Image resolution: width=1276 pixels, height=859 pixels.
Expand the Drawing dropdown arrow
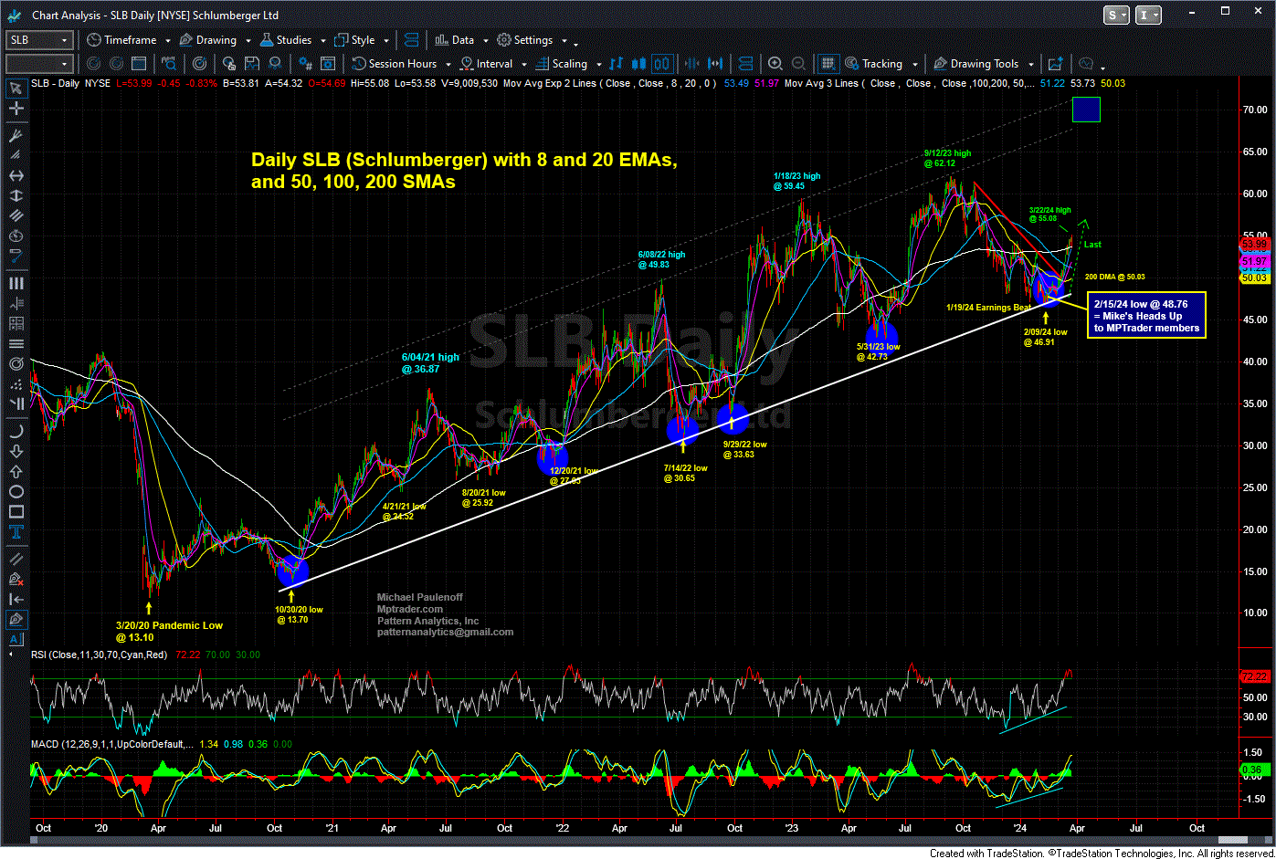click(248, 41)
